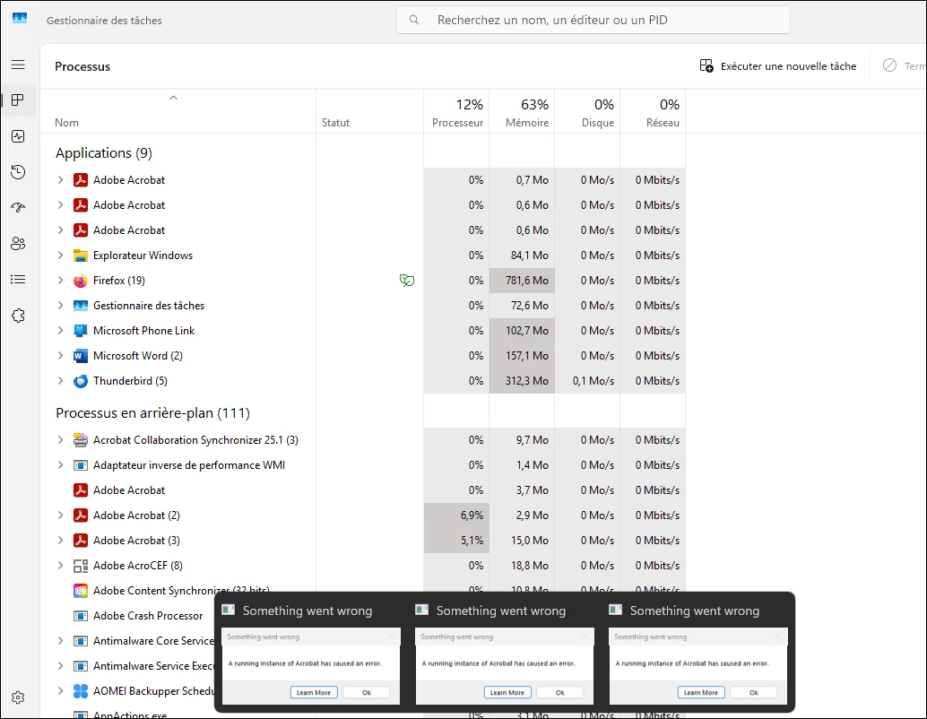
Task: Click Firefox efficiency mode leaf icon
Action: click(407, 281)
